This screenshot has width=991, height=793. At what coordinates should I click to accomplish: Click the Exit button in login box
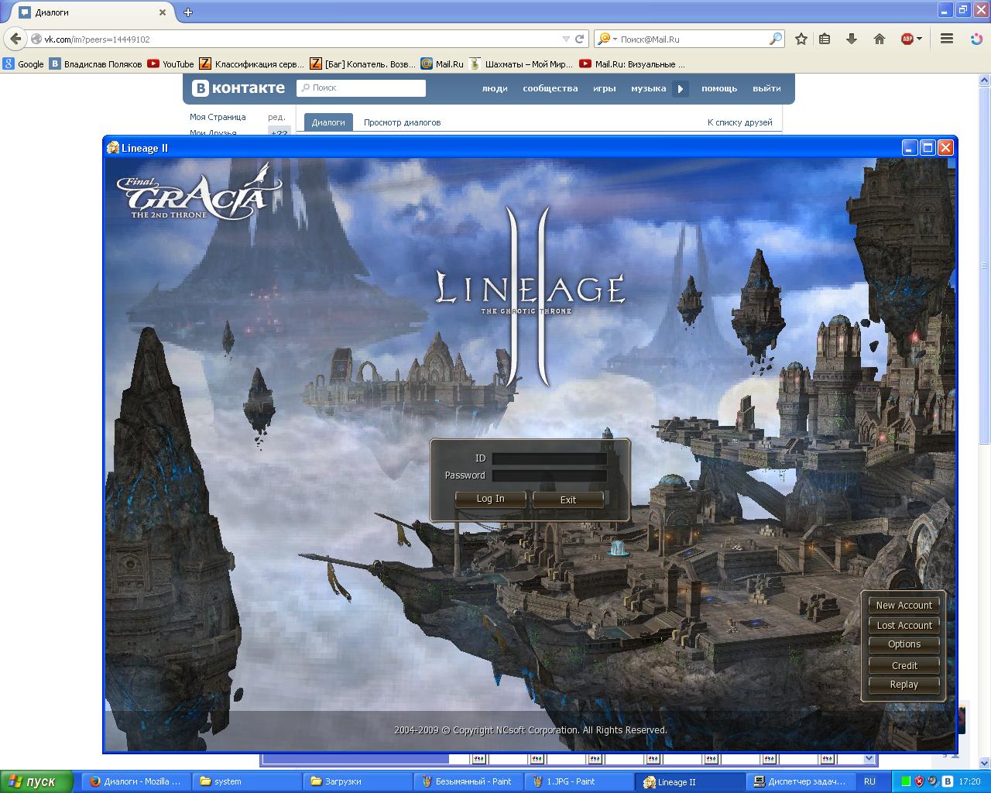pos(568,500)
